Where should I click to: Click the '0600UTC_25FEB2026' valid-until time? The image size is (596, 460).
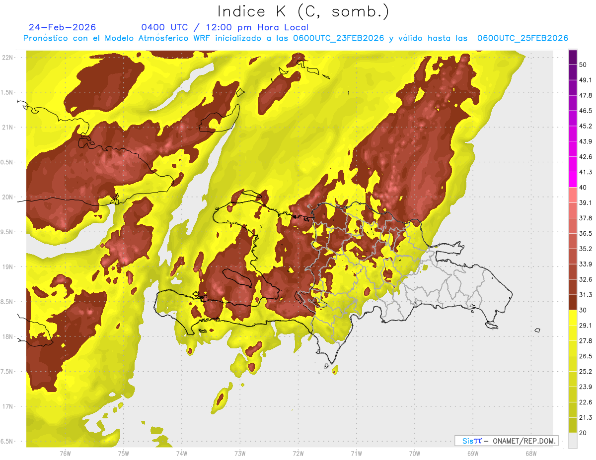[x=522, y=38]
